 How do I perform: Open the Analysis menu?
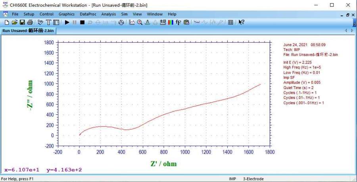(x=108, y=14)
